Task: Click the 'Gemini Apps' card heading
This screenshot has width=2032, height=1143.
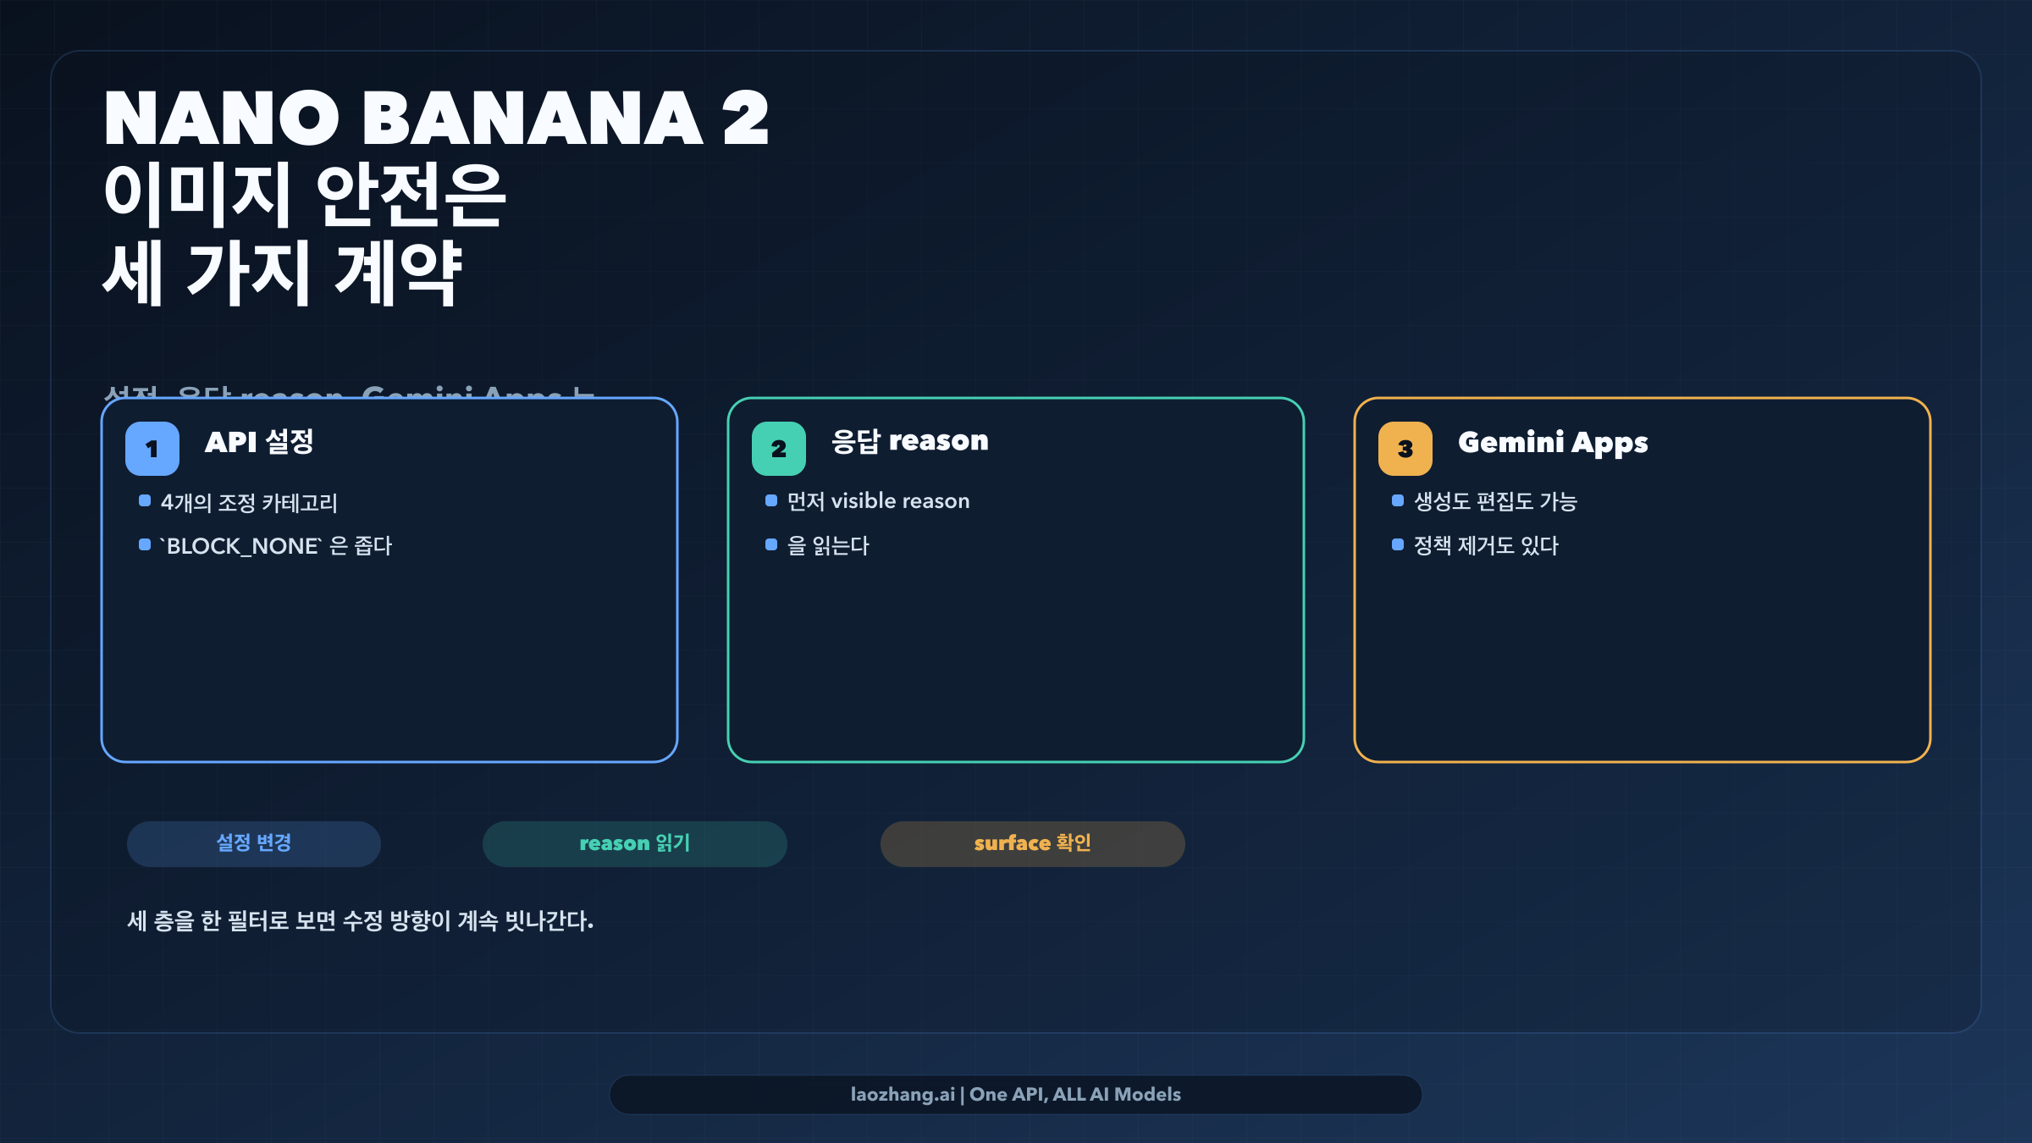Action: (1553, 443)
